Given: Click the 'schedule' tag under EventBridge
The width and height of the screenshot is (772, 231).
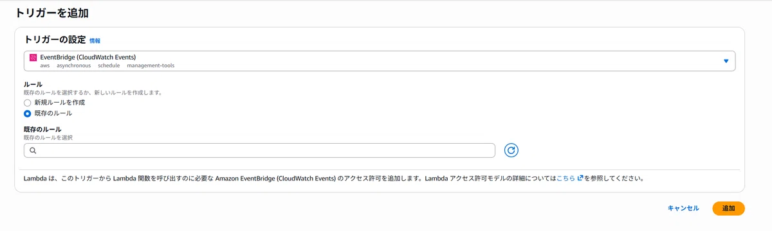Looking at the screenshot, I should 109,65.
